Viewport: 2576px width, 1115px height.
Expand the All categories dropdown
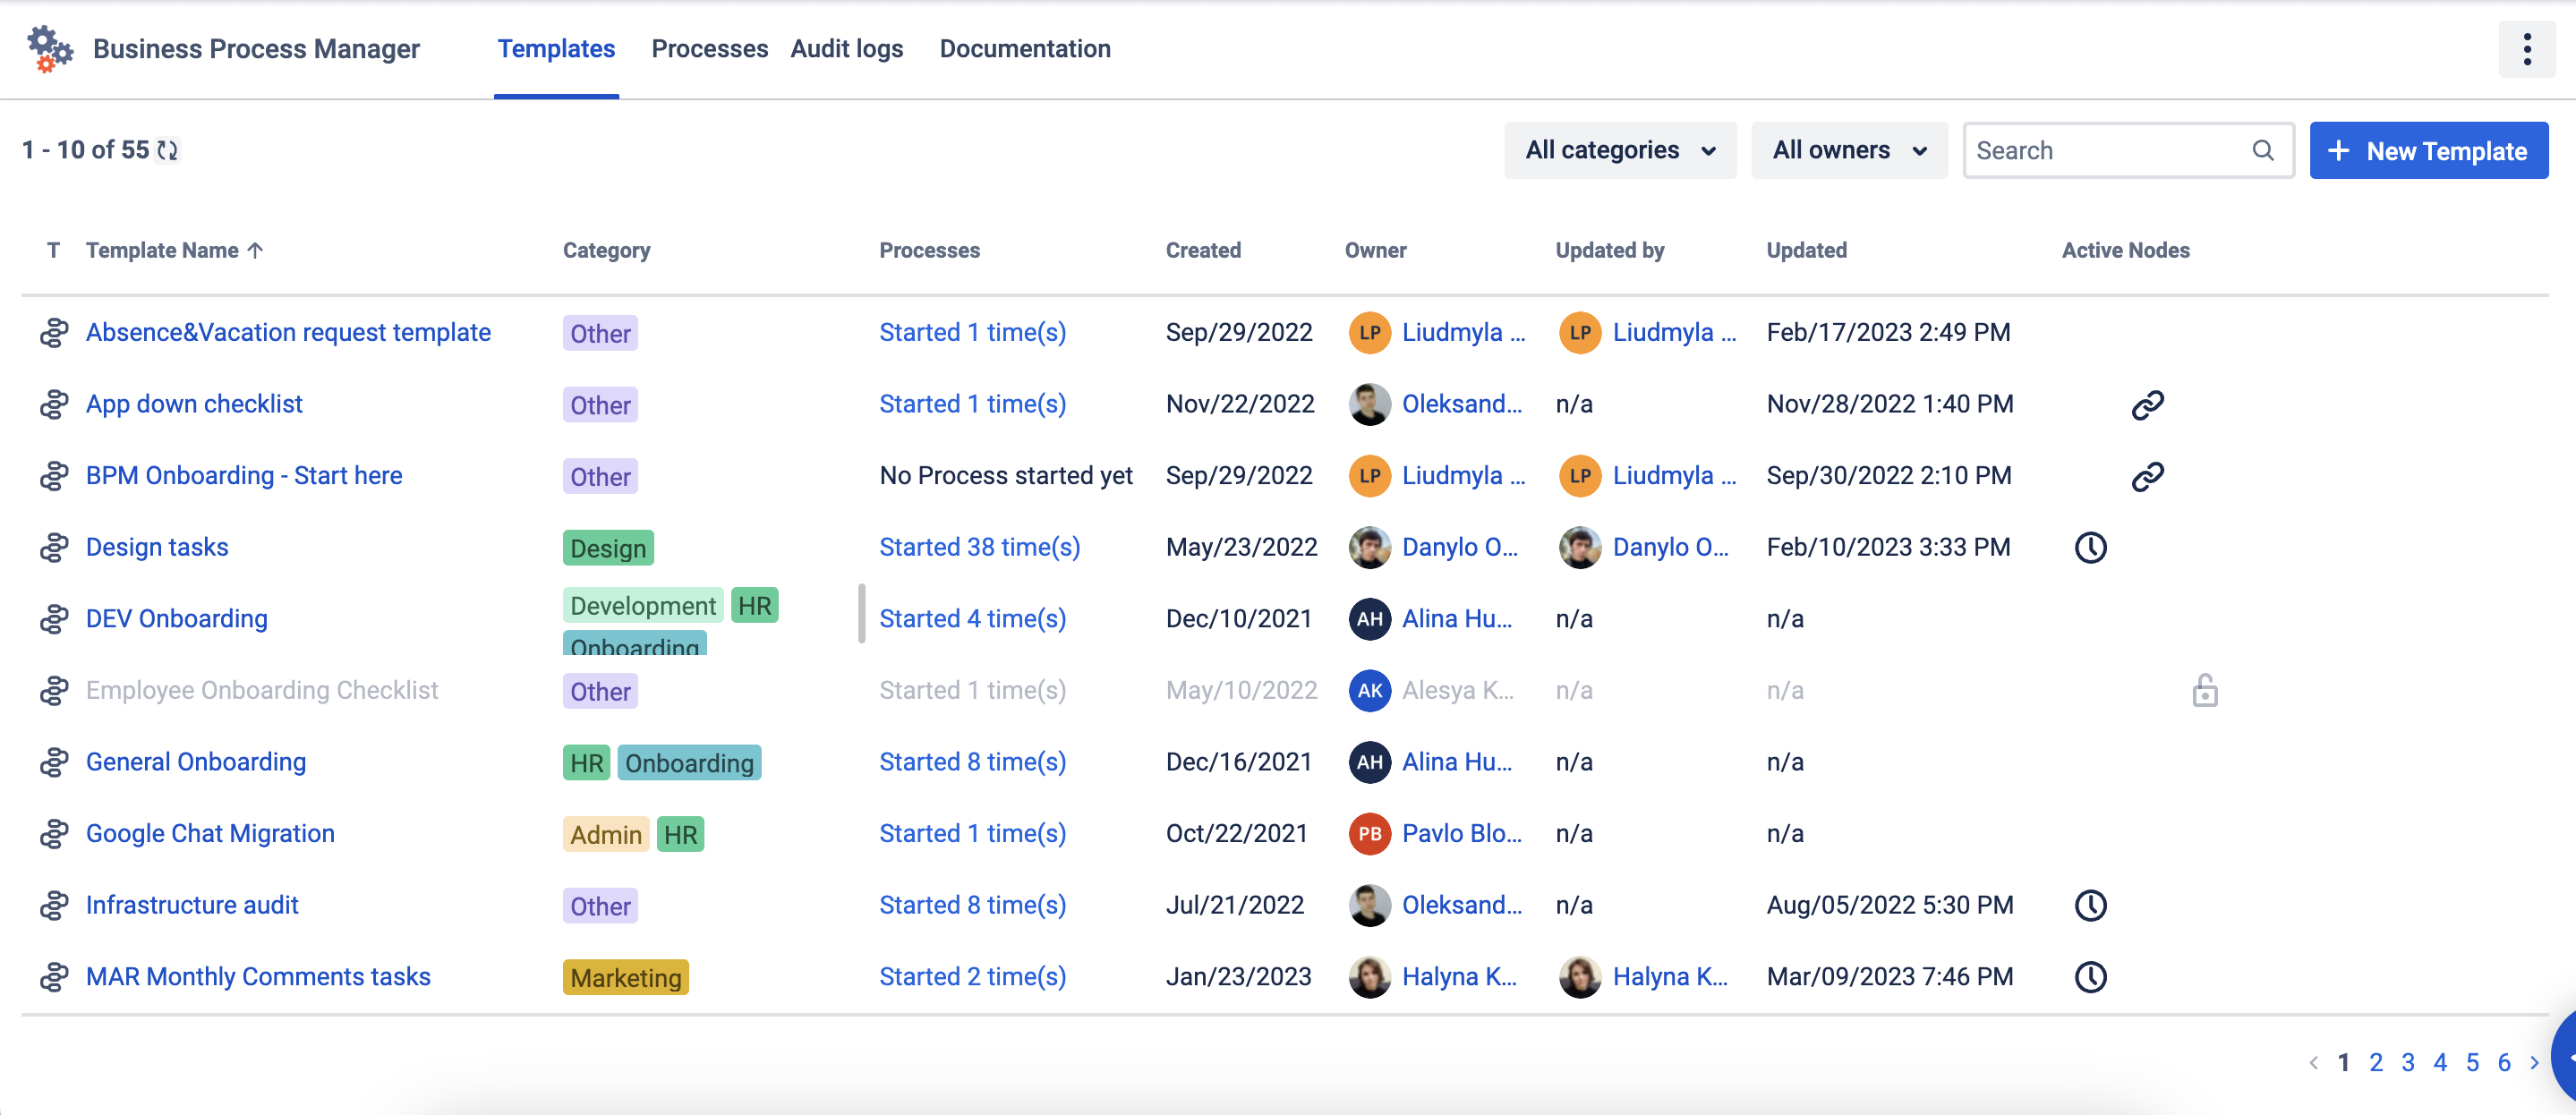click(x=1619, y=151)
